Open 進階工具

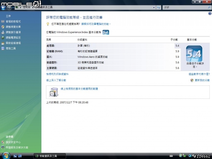(11, 48)
